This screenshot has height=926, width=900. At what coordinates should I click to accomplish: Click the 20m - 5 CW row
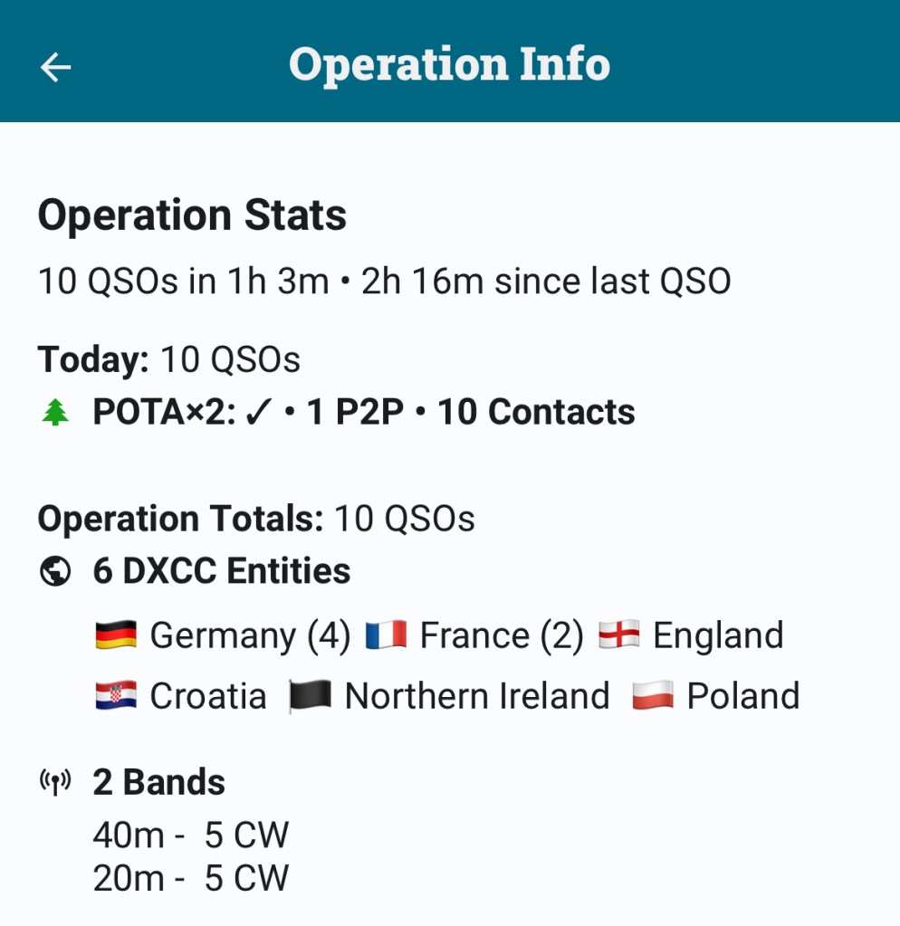pyautogui.click(x=190, y=878)
